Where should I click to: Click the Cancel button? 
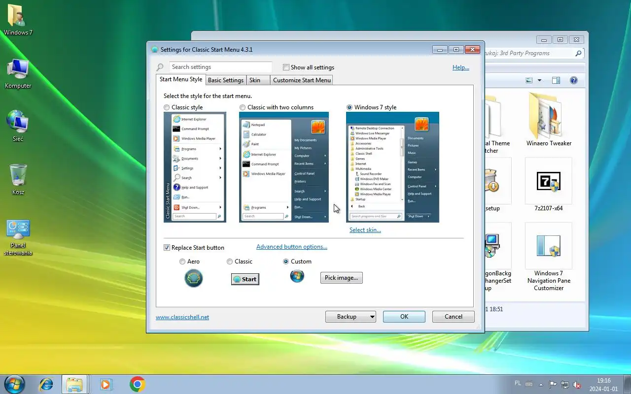click(x=454, y=317)
